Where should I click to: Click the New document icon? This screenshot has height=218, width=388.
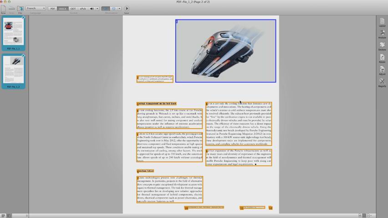click(3, 9)
